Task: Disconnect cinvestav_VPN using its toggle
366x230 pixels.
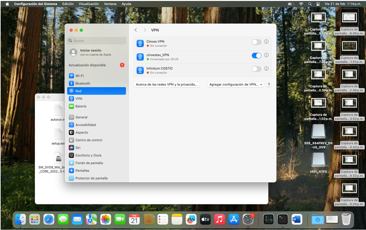Action: 256,56
